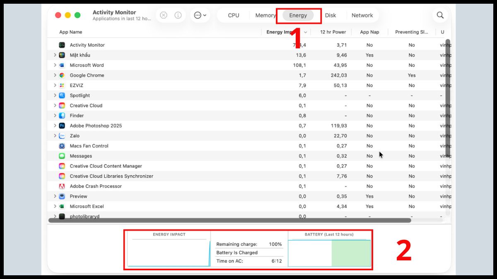Expand the Microsoft Word row
Screen dimensions: 497x279
pos(55,65)
